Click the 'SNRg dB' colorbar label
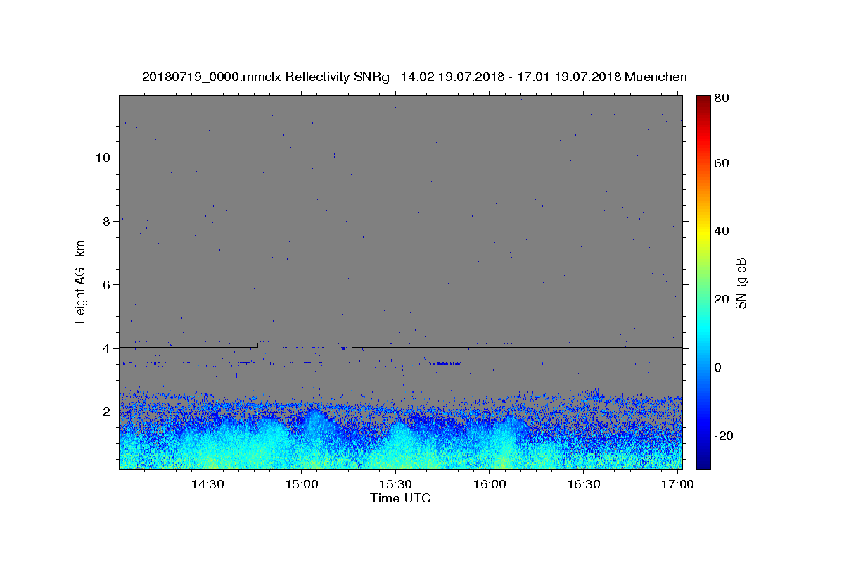This screenshot has width=844, height=563. [741, 283]
